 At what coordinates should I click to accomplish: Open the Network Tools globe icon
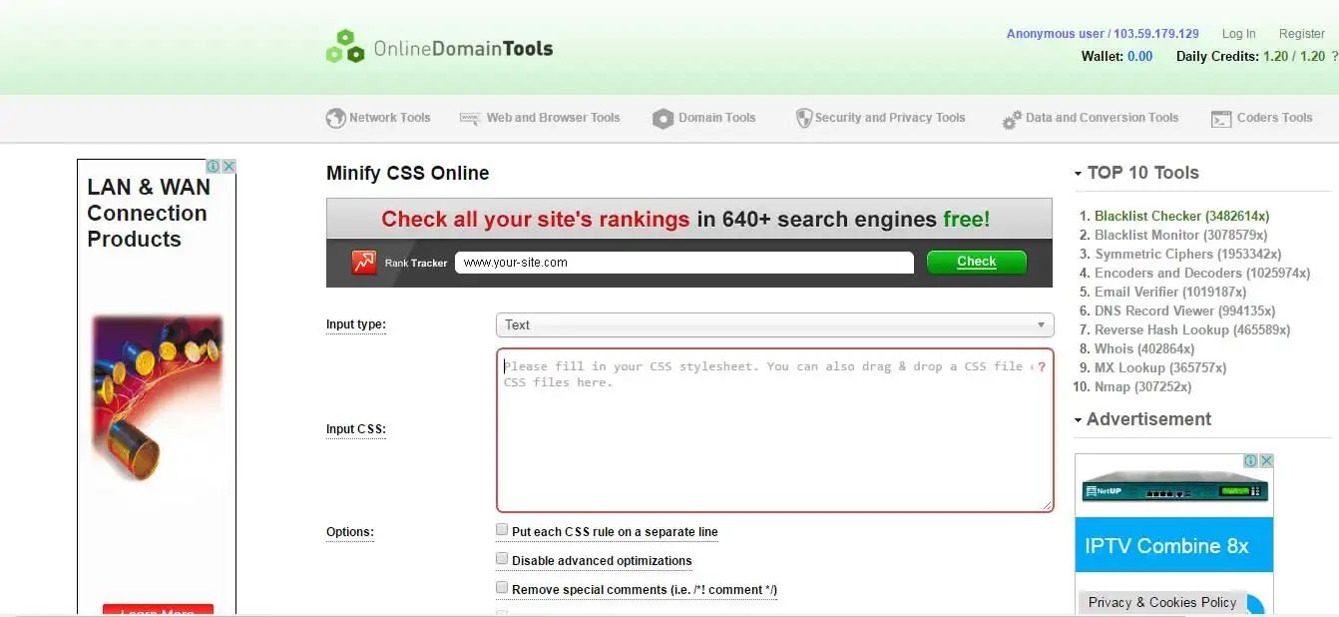[x=335, y=118]
